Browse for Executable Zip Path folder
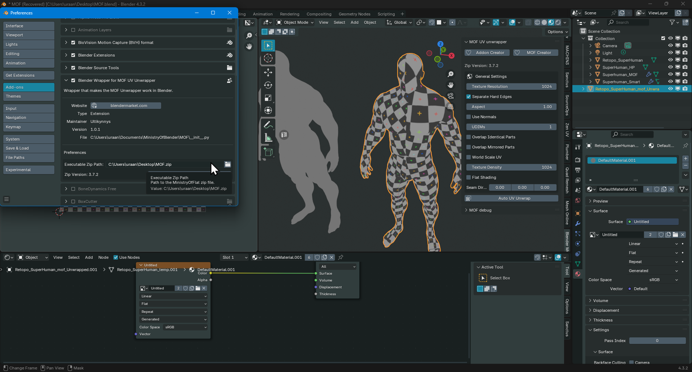The image size is (692, 372). click(228, 164)
